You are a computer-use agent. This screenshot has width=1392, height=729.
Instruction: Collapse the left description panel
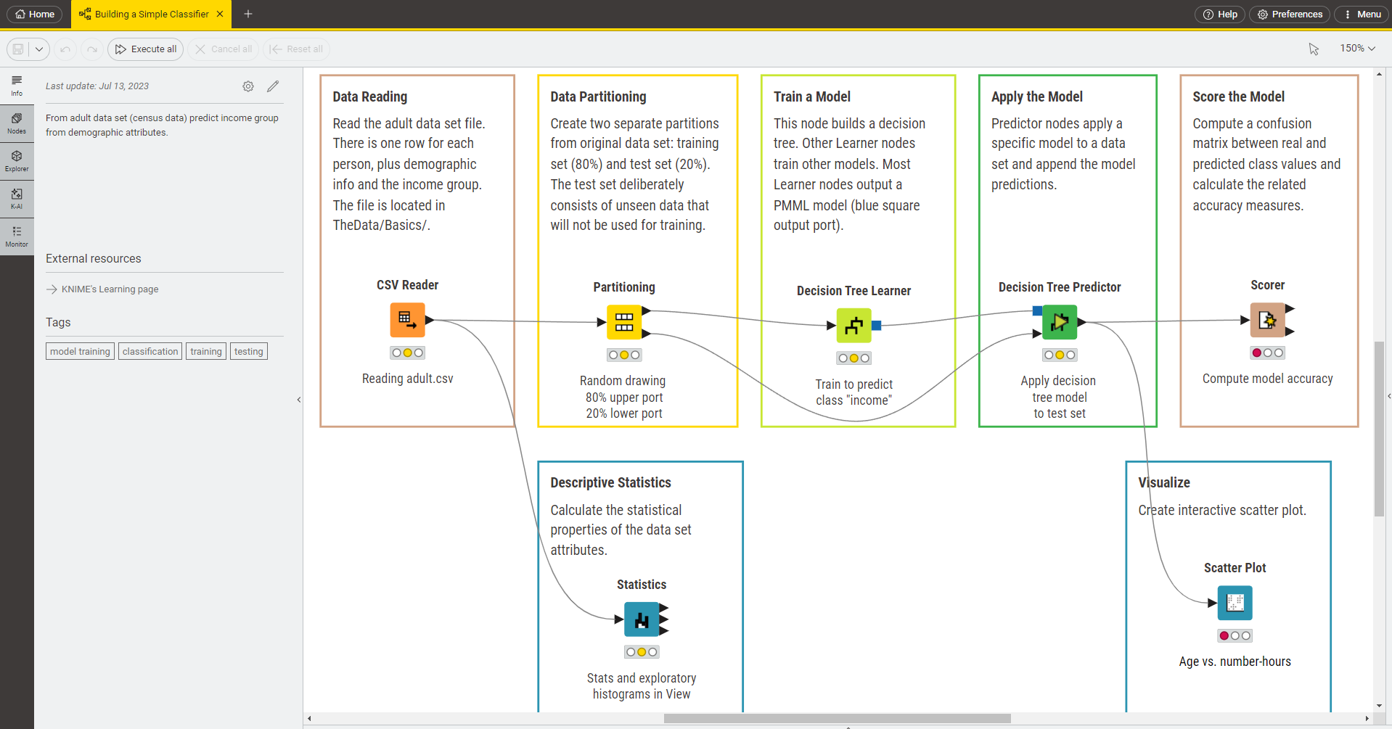point(298,400)
